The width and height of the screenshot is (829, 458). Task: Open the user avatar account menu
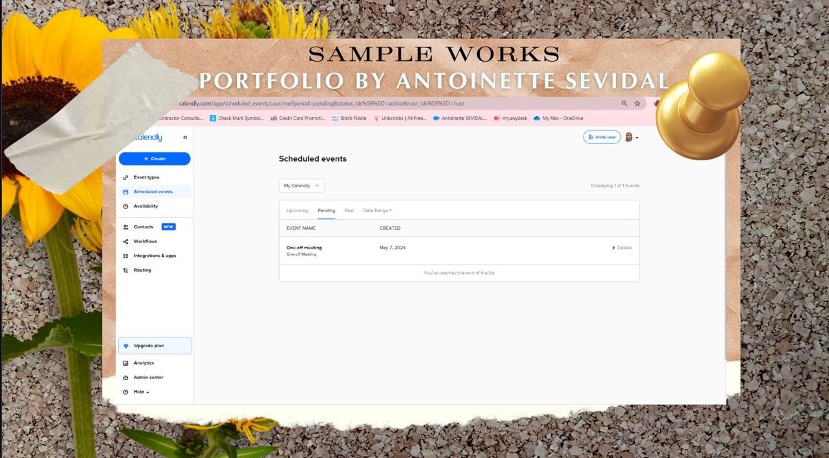click(x=631, y=137)
